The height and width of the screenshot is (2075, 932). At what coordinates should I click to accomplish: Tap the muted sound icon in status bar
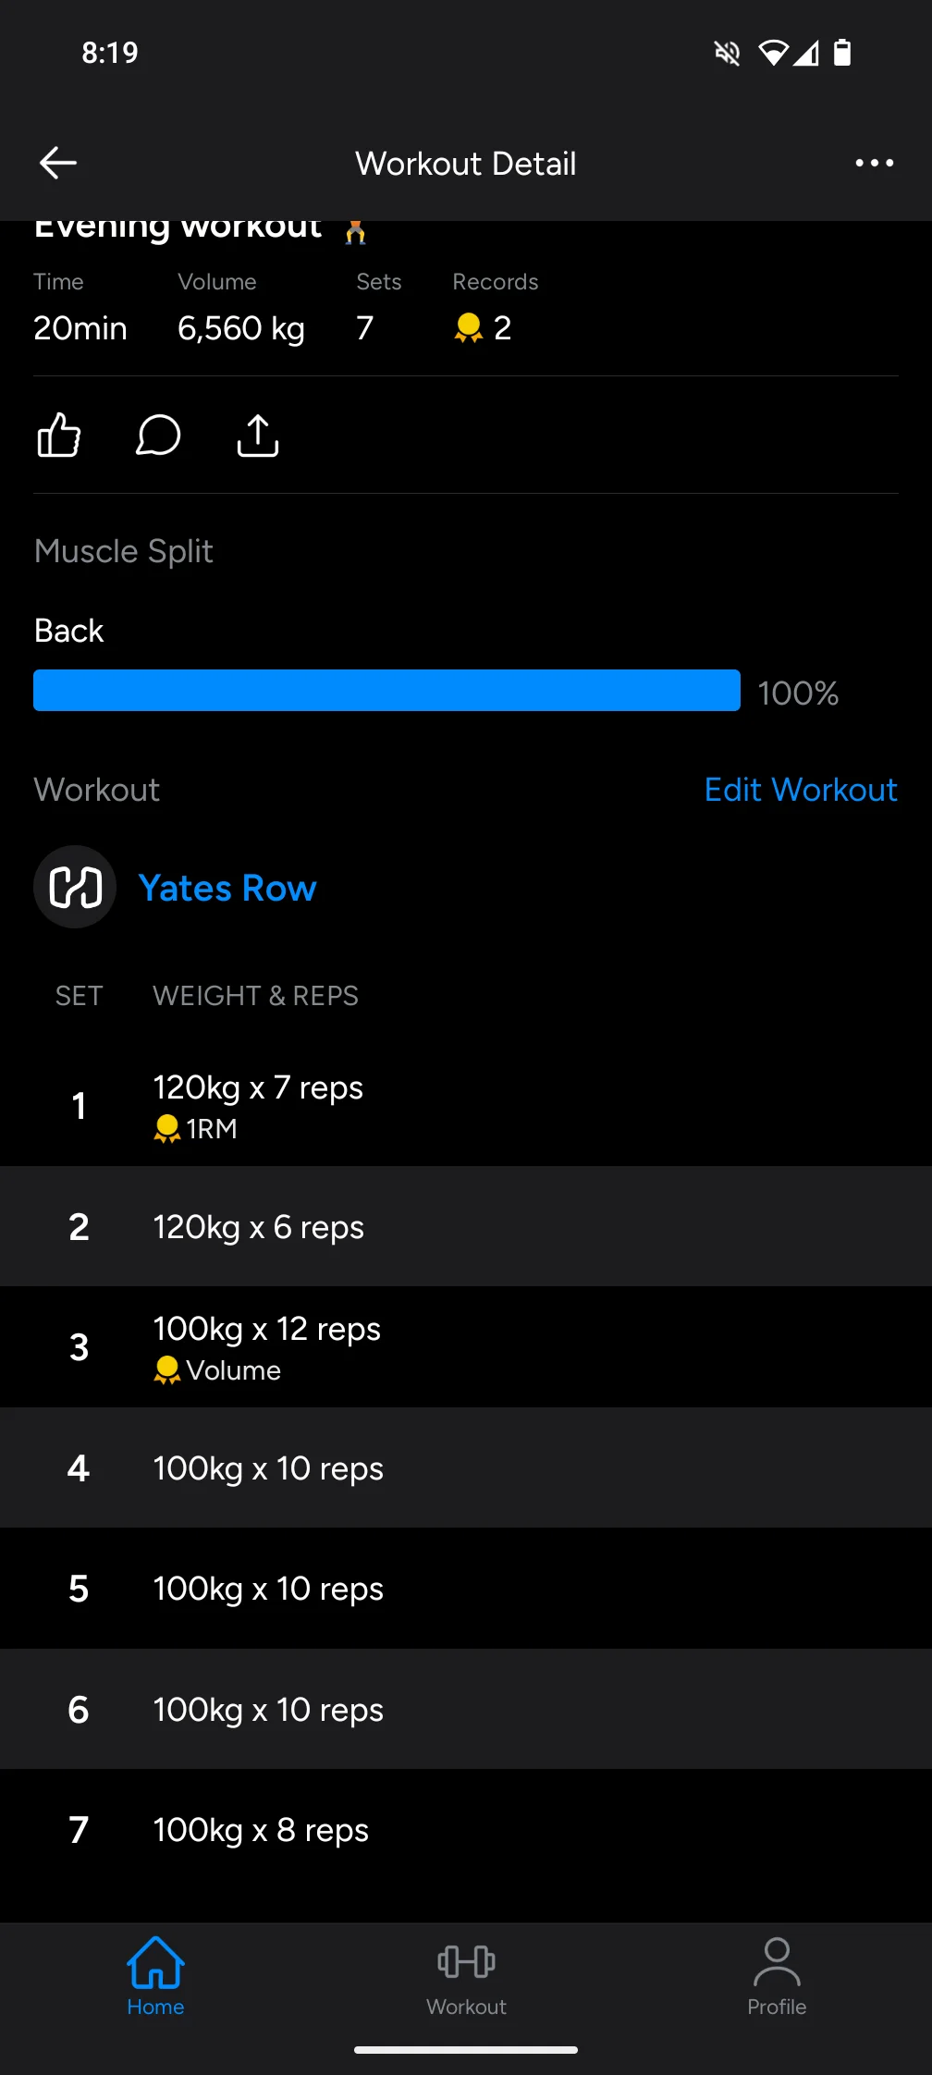[x=728, y=53]
